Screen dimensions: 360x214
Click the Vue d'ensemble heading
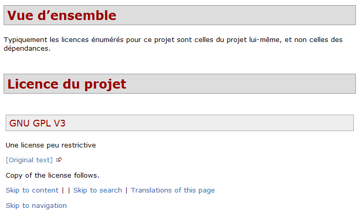tap(62, 15)
